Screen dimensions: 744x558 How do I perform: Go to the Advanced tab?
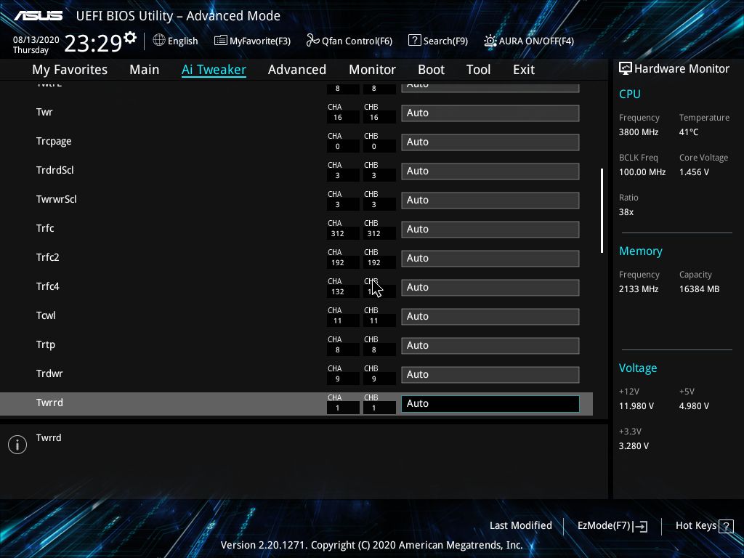point(297,70)
